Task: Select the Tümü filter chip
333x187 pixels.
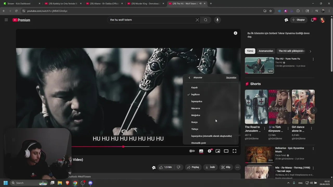Action: coord(250,51)
